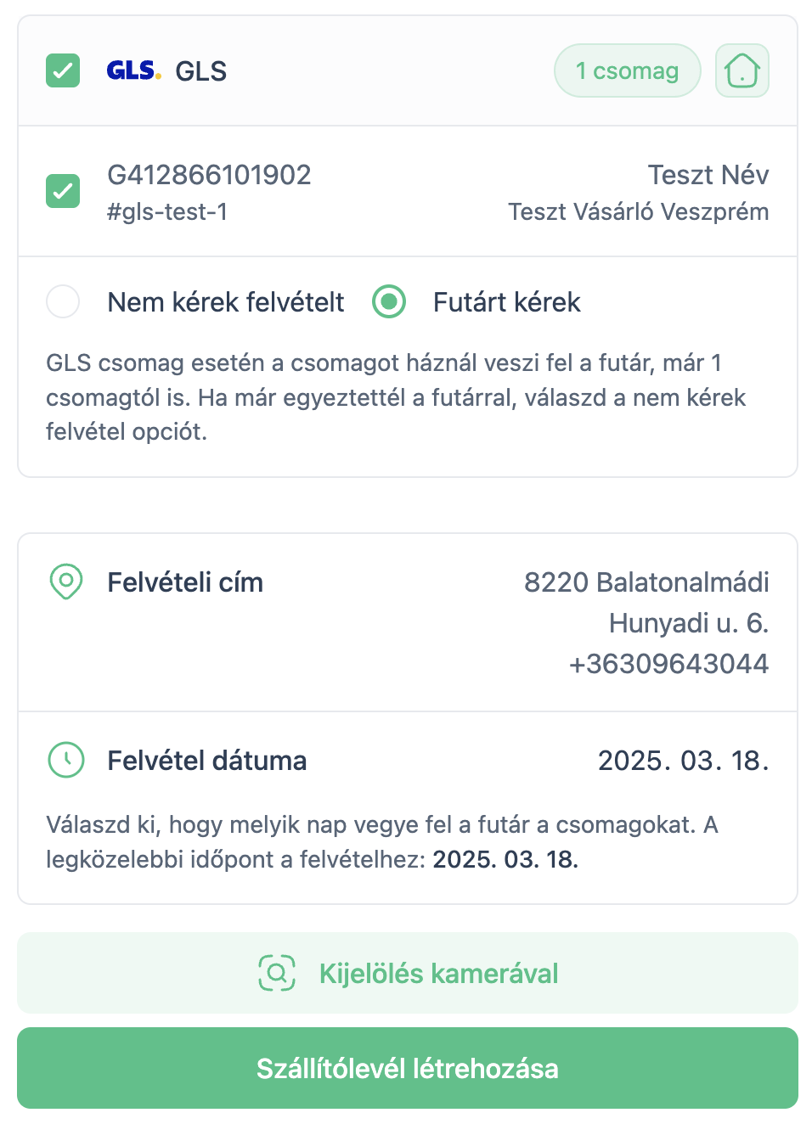The image size is (812, 1124).
Task: Open the pickup date 2025. 03. 18. picker
Action: (683, 761)
